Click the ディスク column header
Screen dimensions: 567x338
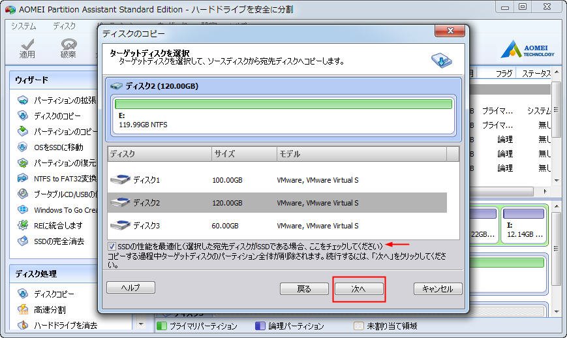click(x=159, y=154)
